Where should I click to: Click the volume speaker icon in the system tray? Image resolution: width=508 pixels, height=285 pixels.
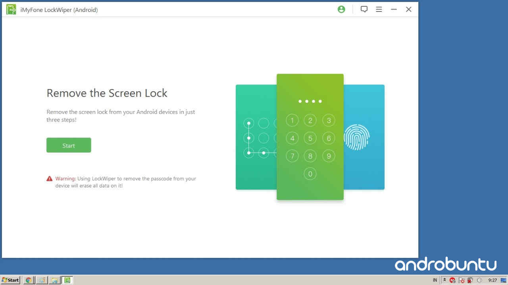[x=479, y=280]
